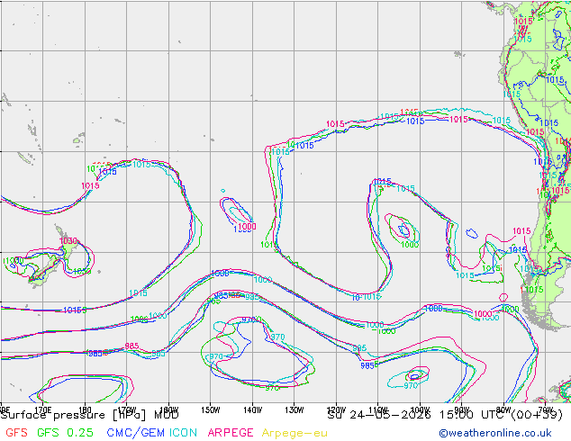Click the 180 longitude axis label
The image size is (571, 441).
85,409
